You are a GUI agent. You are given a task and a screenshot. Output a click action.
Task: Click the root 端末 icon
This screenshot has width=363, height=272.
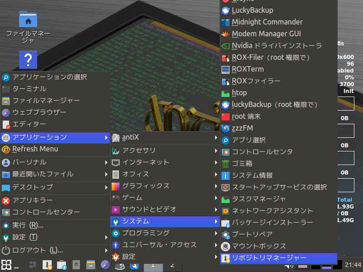click(225, 117)
